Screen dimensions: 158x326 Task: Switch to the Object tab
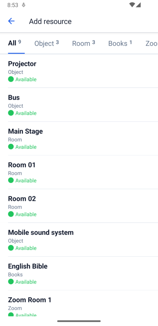(47, 43)
